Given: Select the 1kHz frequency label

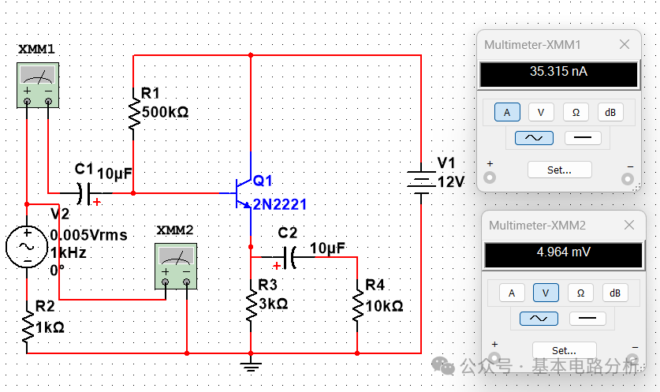Looking at the screenshot, I should 68,252.
